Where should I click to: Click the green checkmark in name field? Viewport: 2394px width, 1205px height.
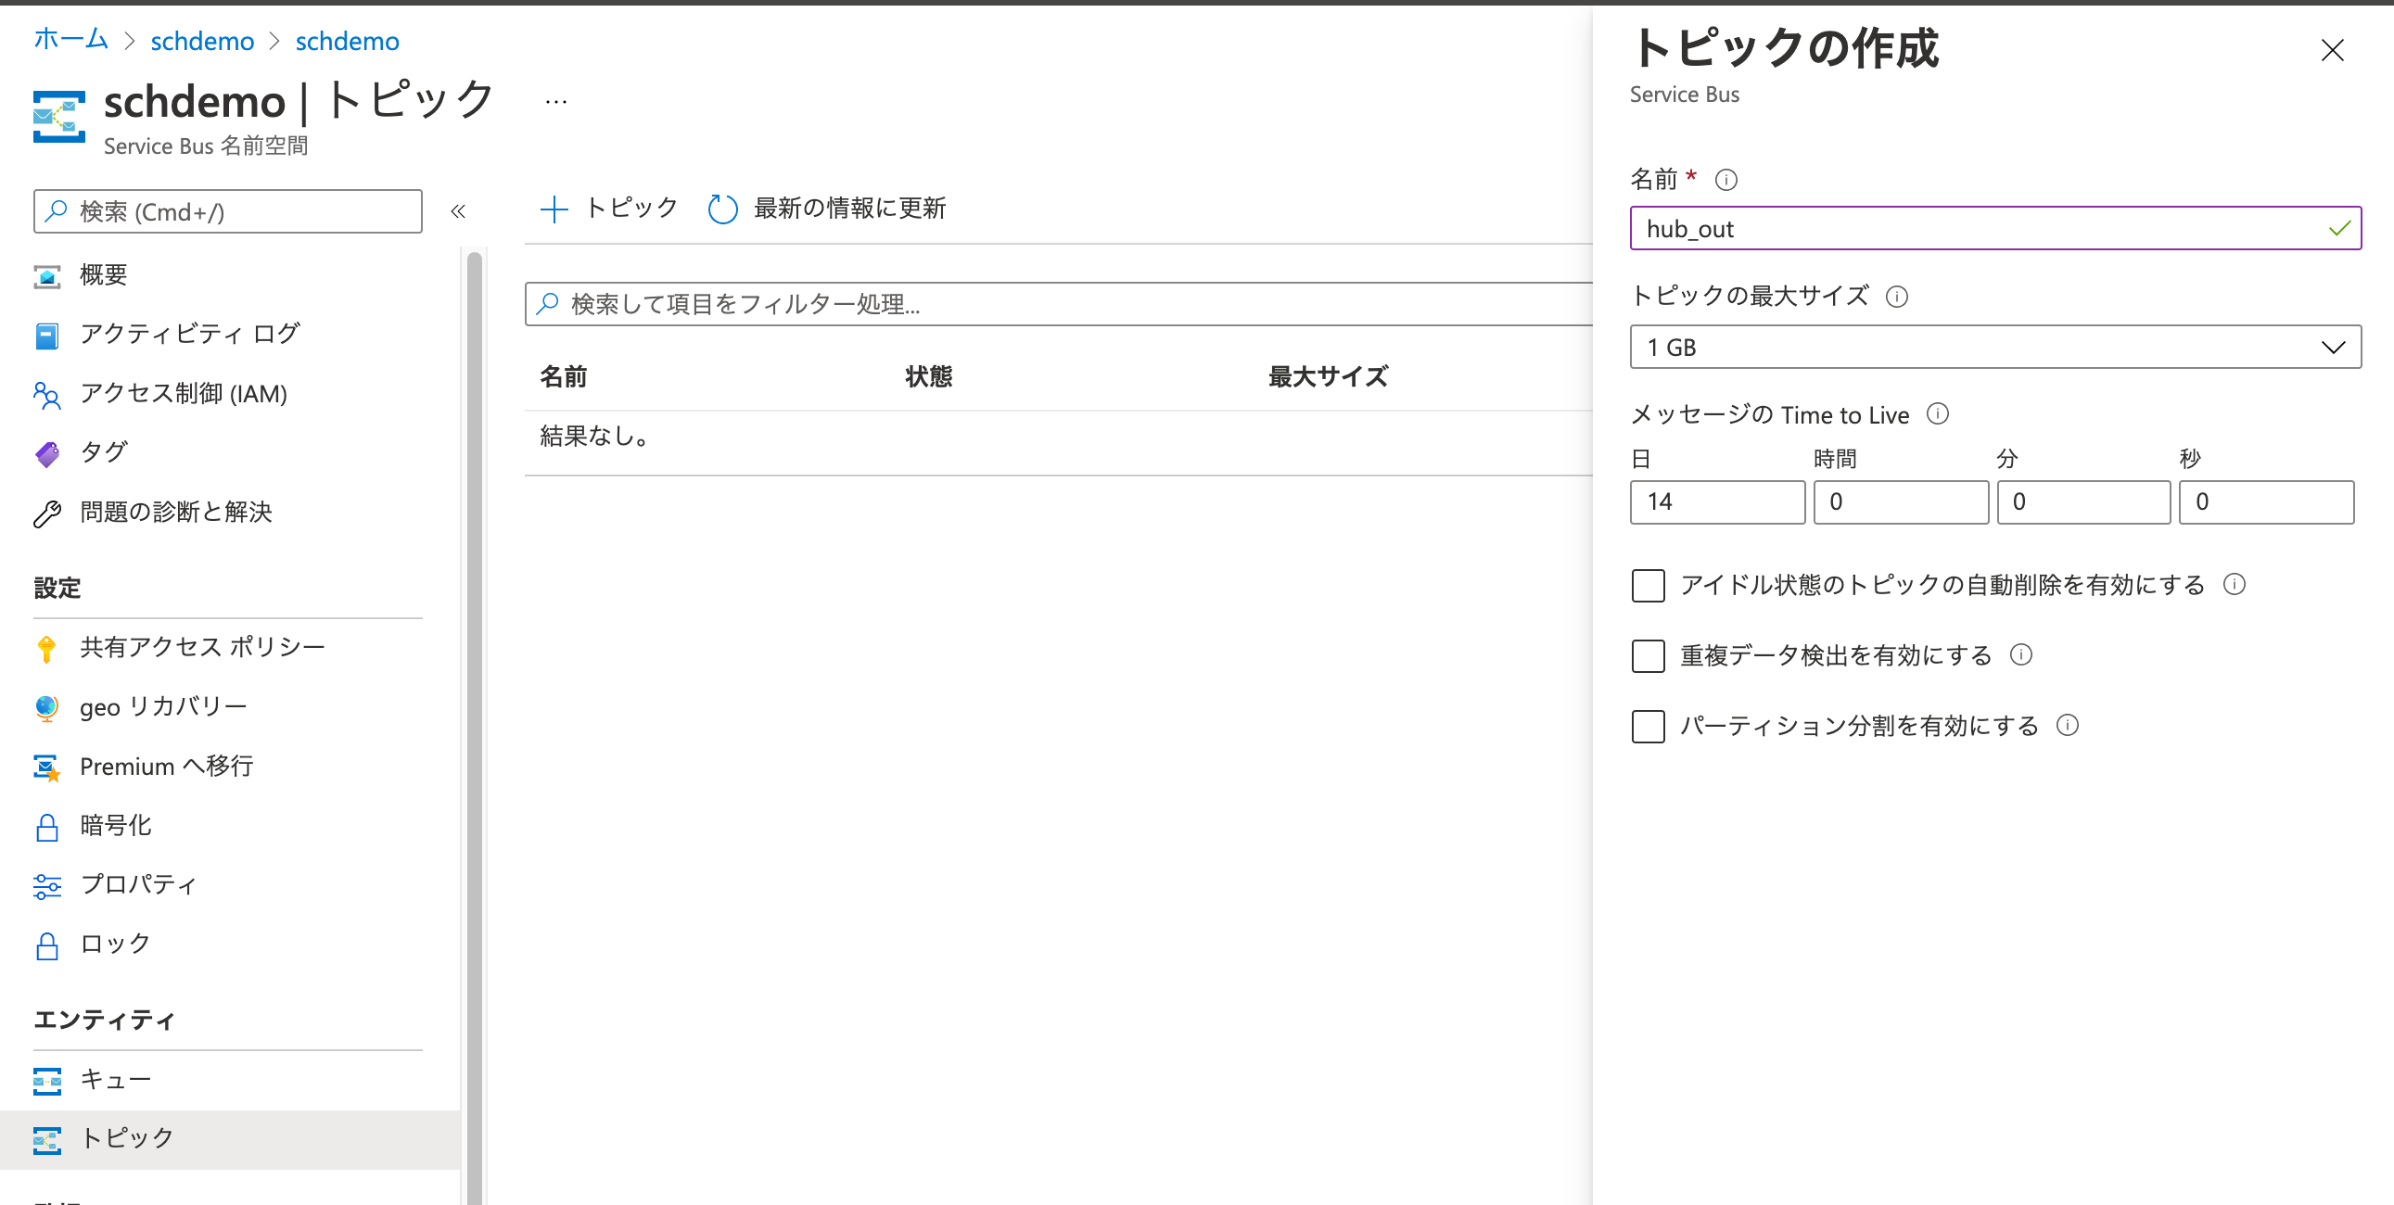click(2339, 229)
